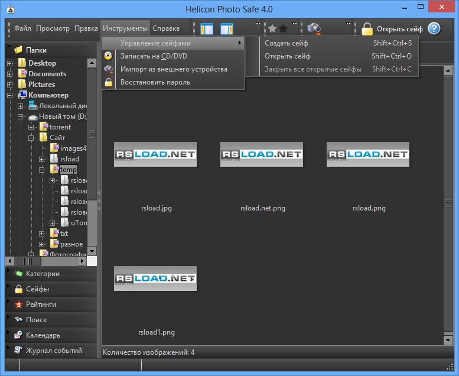This screenshot has height=376, width=459.
Task: Click thumbnail area scroll down arrow
Action: [x=448, y=340]
